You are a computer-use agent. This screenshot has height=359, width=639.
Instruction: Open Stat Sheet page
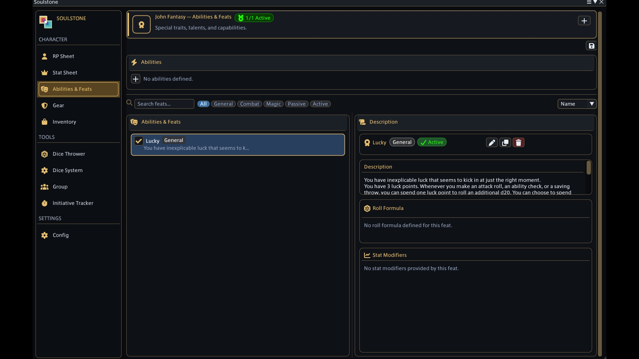coord(79,72)
